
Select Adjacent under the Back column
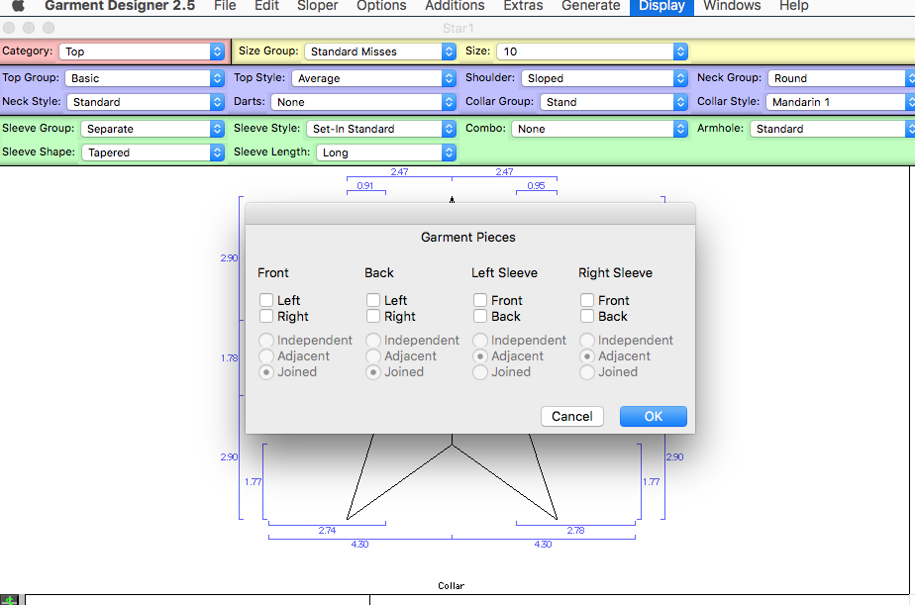click(x=373, y=355)
